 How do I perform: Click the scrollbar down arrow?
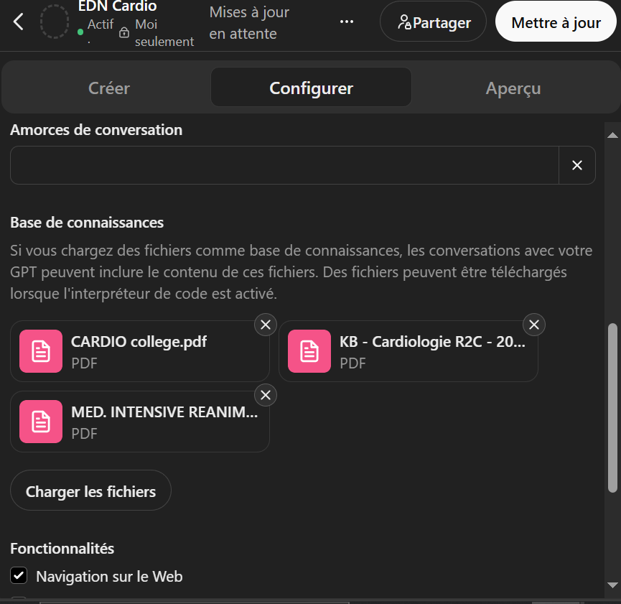tap(612, 585)
